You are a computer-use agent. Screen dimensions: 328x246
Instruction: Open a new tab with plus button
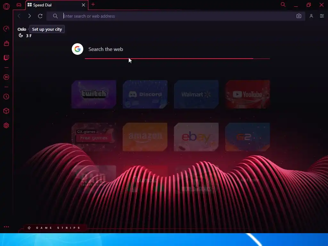(x=93, y=4)
